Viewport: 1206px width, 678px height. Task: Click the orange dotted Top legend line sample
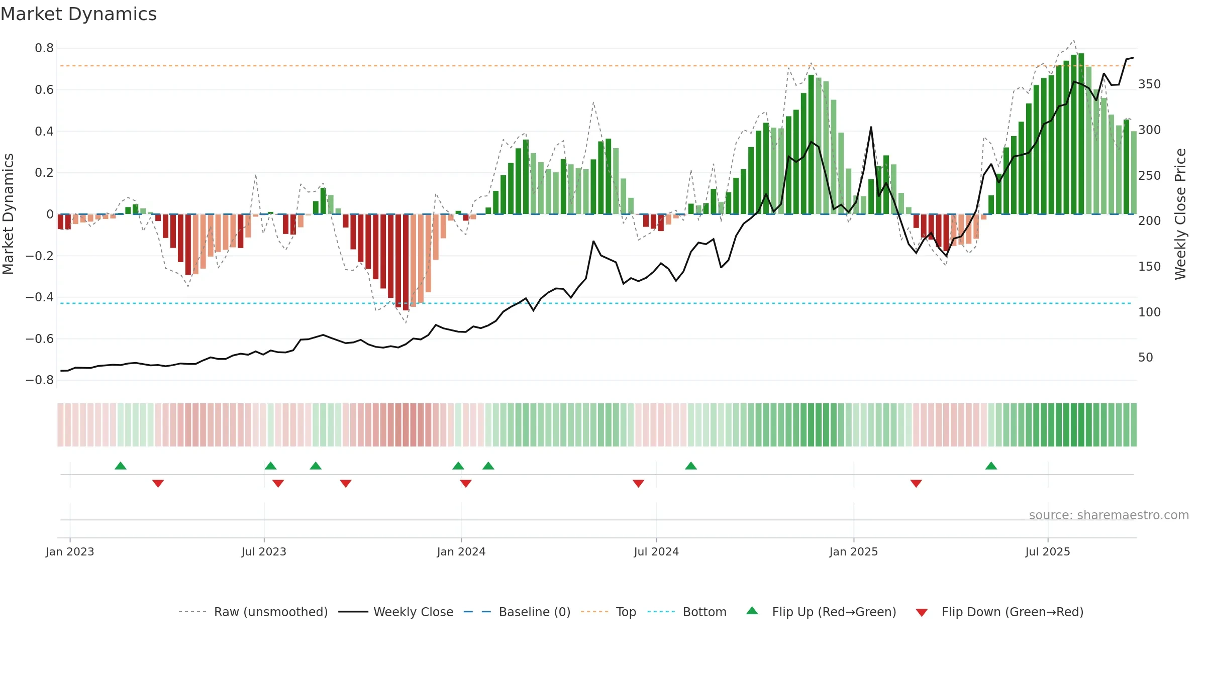(x=594, y=612)
